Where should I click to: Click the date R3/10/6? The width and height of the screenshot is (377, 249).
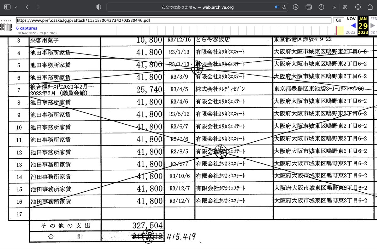[x=179, y=176]
